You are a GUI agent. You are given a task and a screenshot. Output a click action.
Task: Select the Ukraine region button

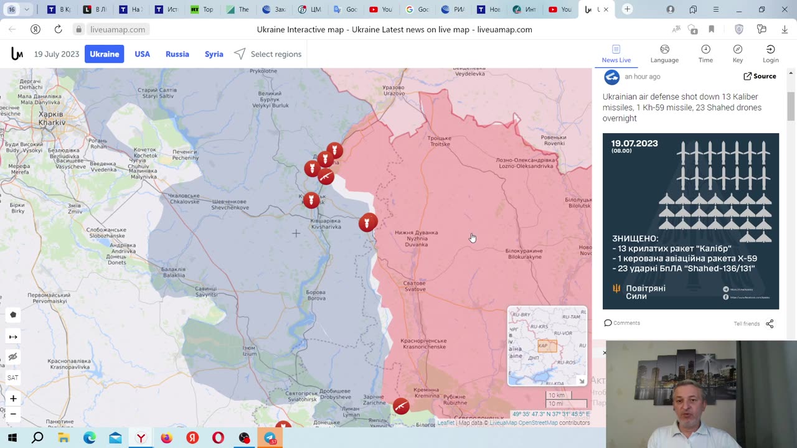pos(104,54)
